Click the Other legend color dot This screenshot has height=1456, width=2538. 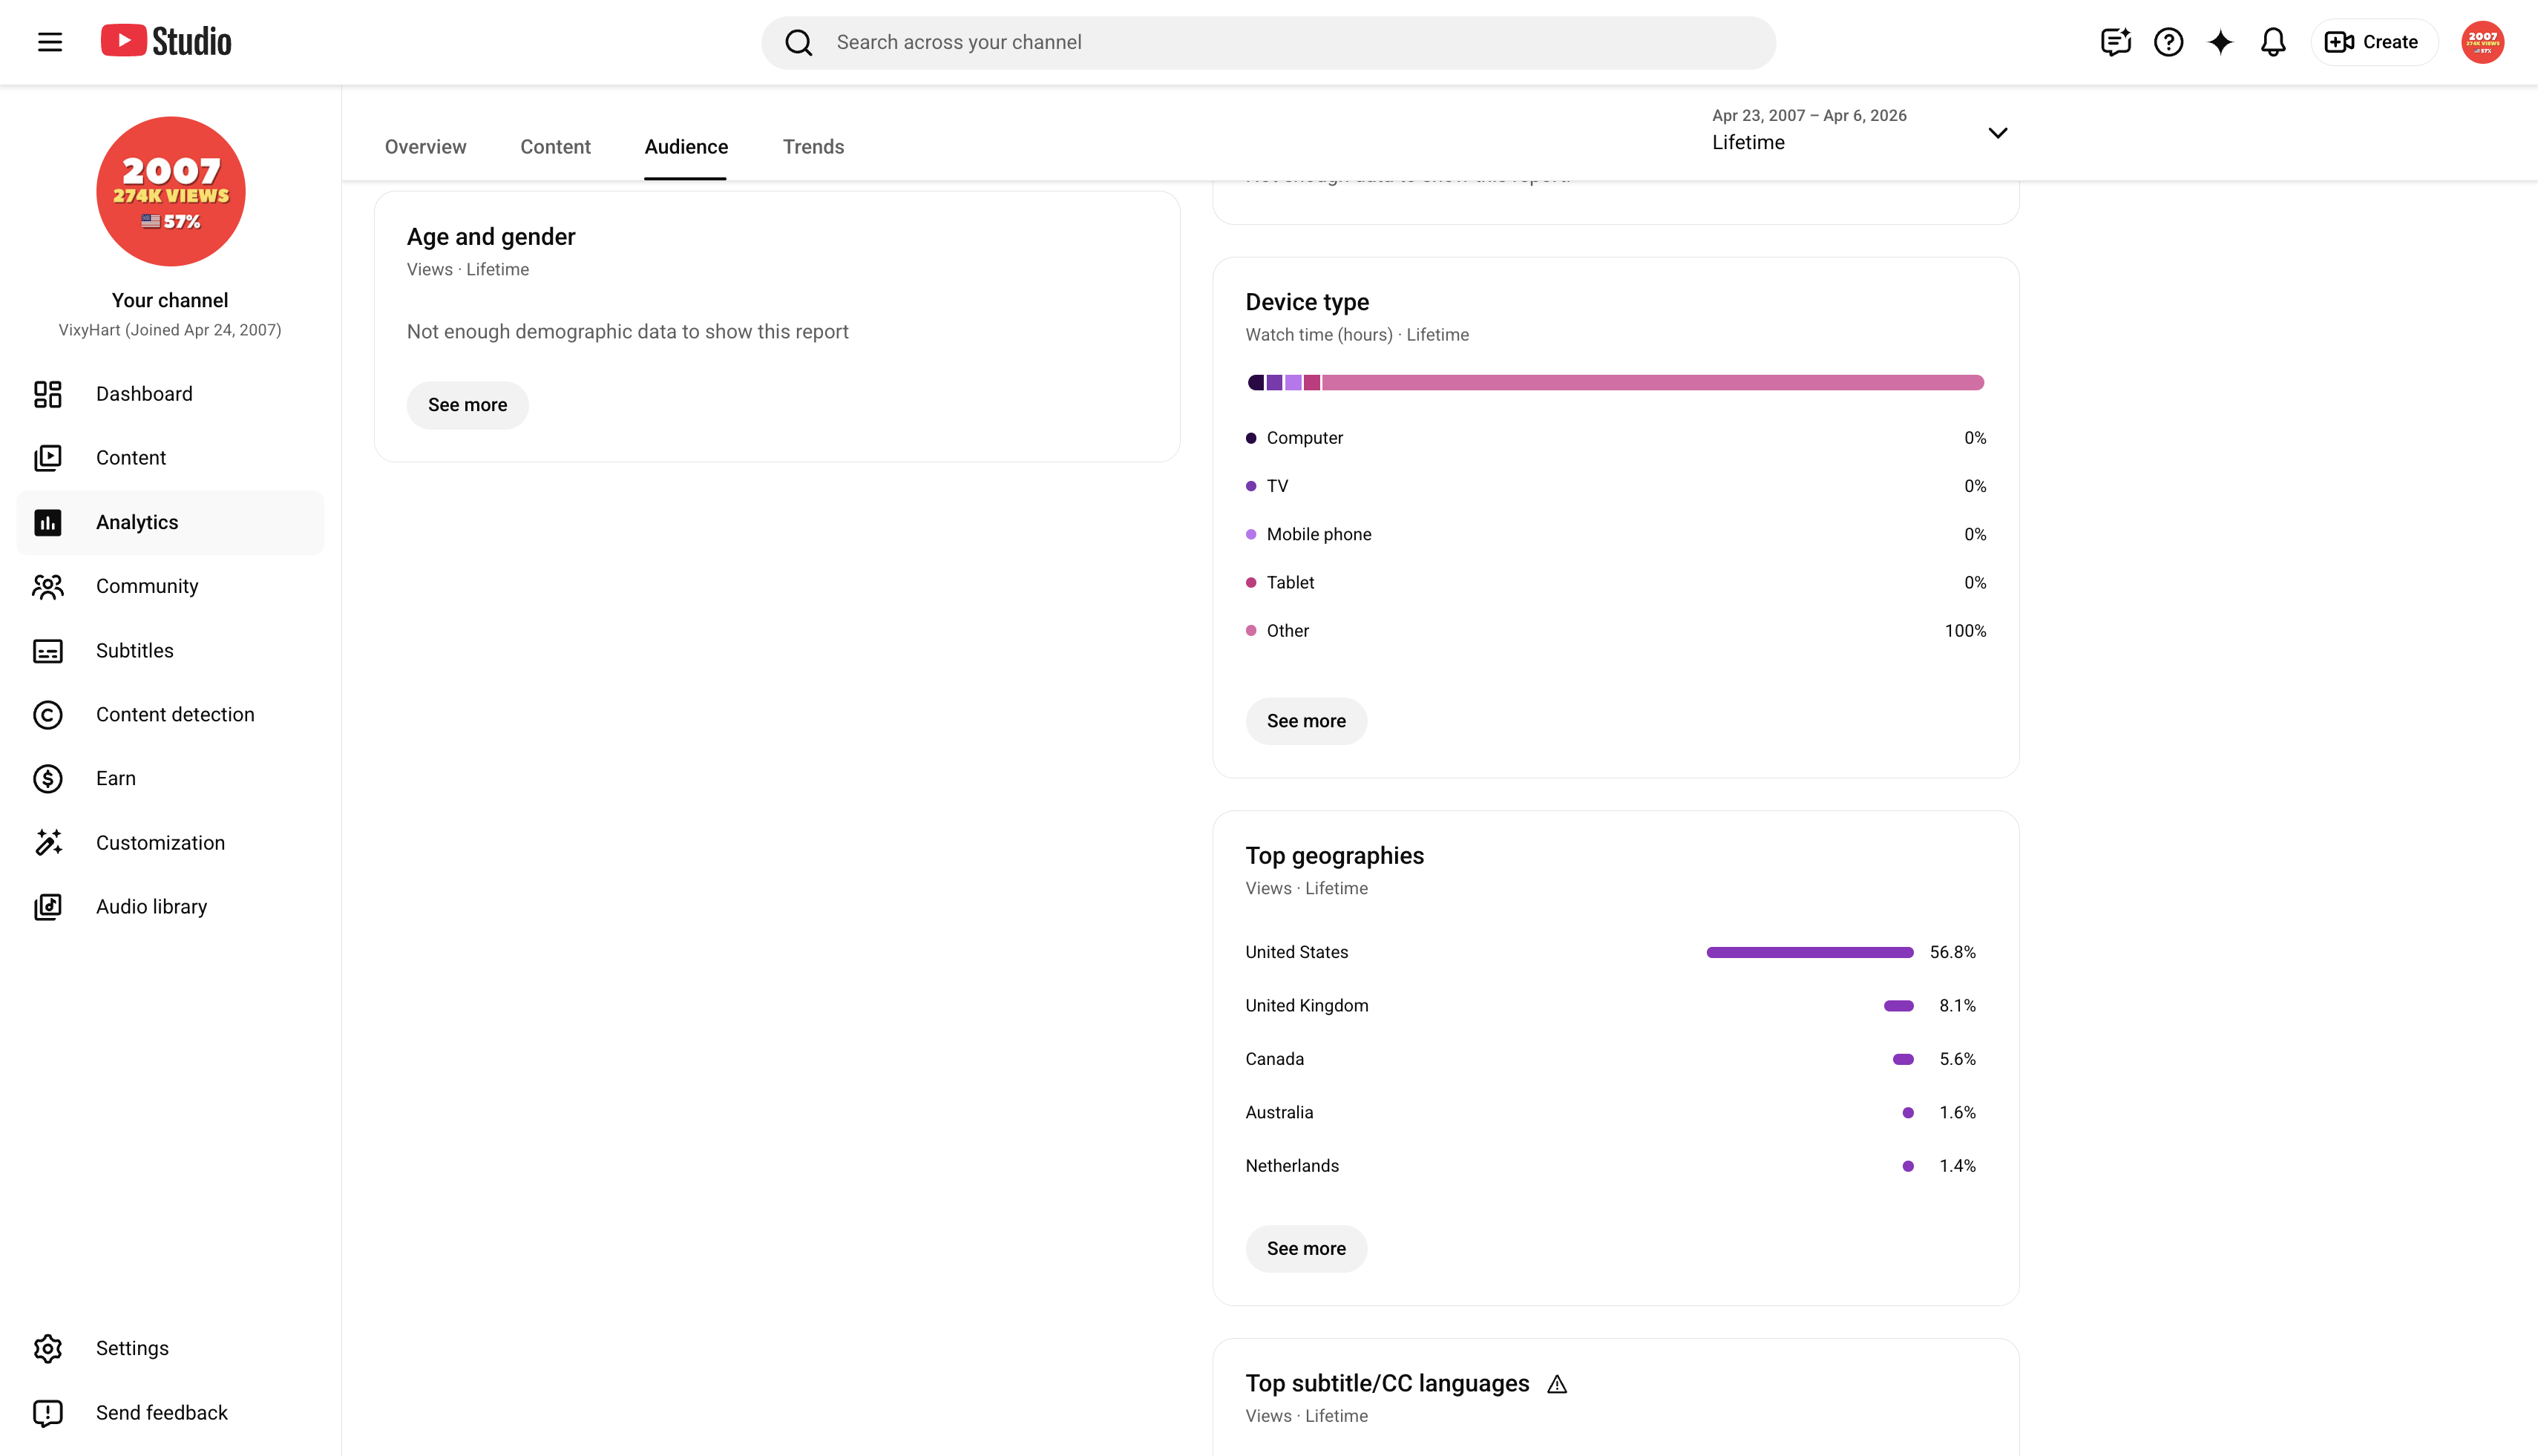pyautogui.click(x=1251, y=631)
